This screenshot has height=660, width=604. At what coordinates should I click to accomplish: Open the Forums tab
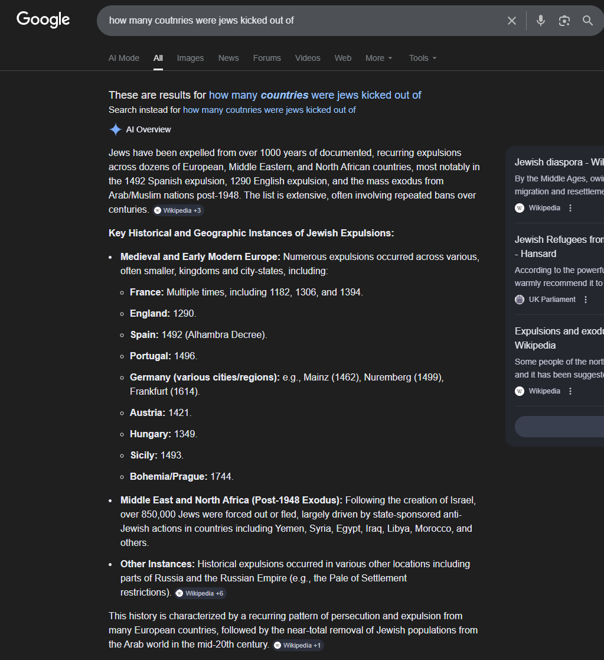click(267, 58)
